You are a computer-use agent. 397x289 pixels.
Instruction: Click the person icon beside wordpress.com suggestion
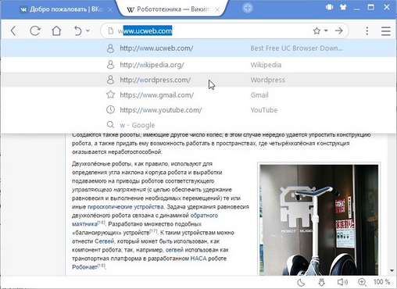(x=110, y=80)
